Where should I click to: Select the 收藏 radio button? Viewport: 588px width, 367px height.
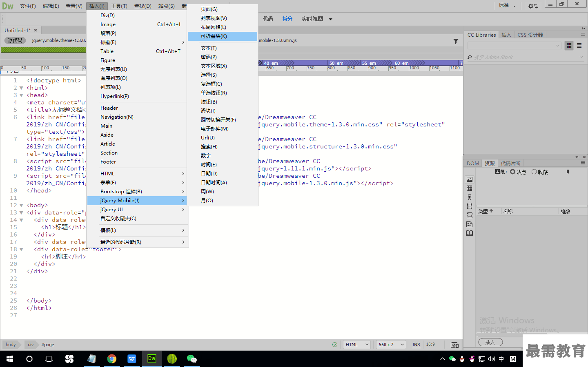point(534,172)
